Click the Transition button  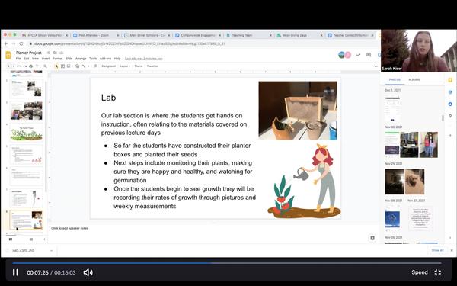[152, 66]
